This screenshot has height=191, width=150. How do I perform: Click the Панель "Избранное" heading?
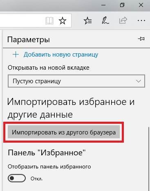click(x=47, y=152)
